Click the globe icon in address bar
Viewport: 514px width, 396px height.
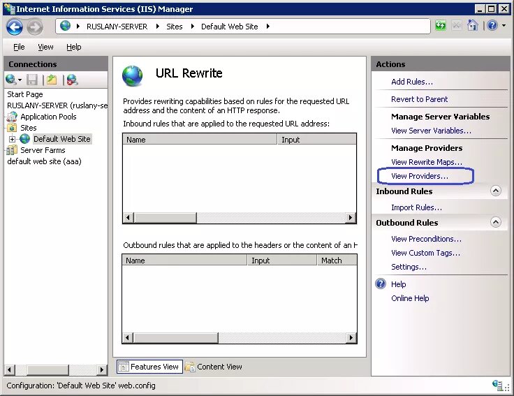(x=65, y=26)
